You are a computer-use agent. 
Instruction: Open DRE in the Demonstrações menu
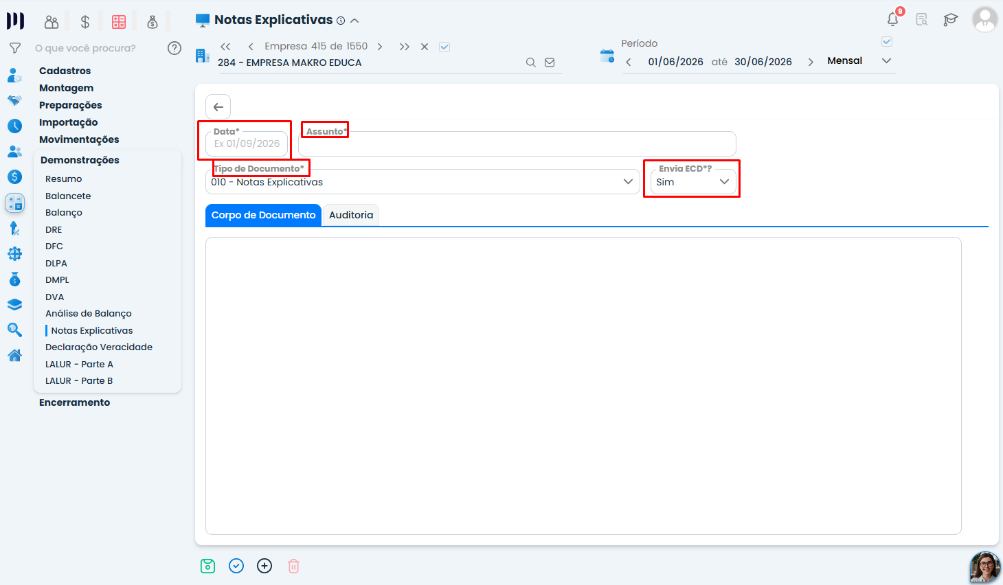pos(54,229)
